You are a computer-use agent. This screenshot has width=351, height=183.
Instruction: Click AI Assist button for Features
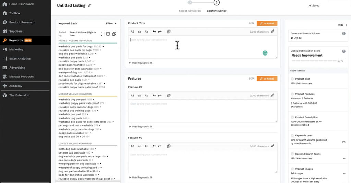point(267,78)
